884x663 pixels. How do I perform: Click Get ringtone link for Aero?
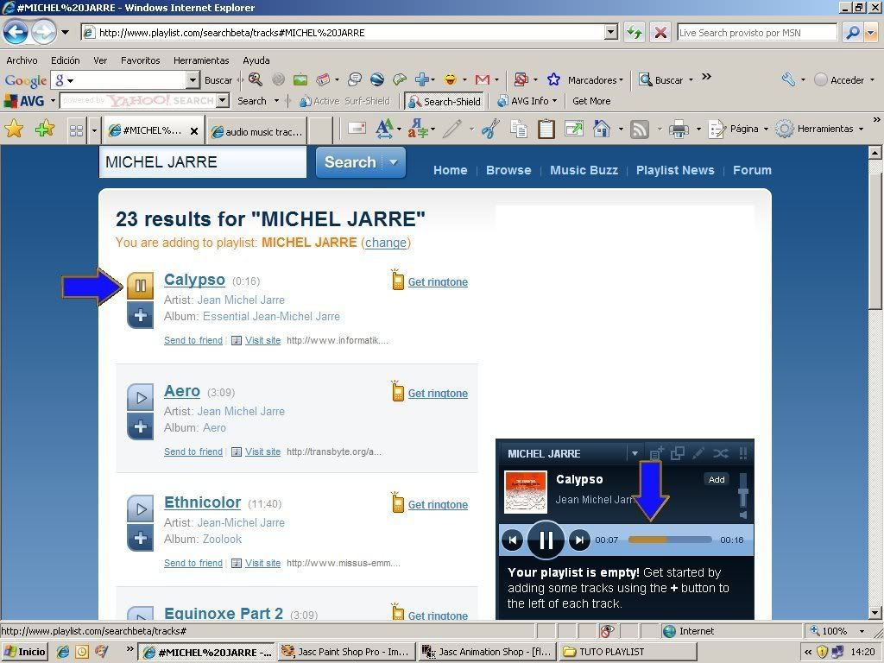438,394
